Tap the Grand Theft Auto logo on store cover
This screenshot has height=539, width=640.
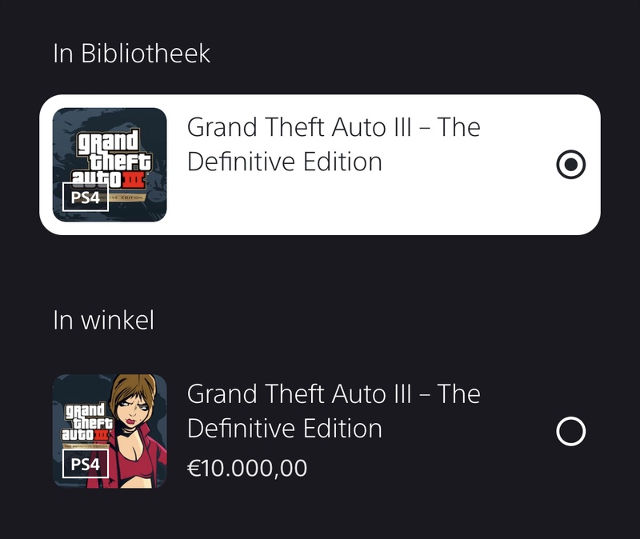click(86, 422)
